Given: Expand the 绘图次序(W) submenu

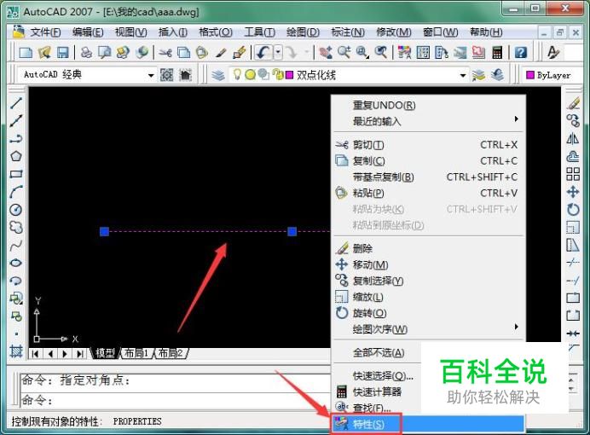Looking at the screenshot, I should click(428, 329).
